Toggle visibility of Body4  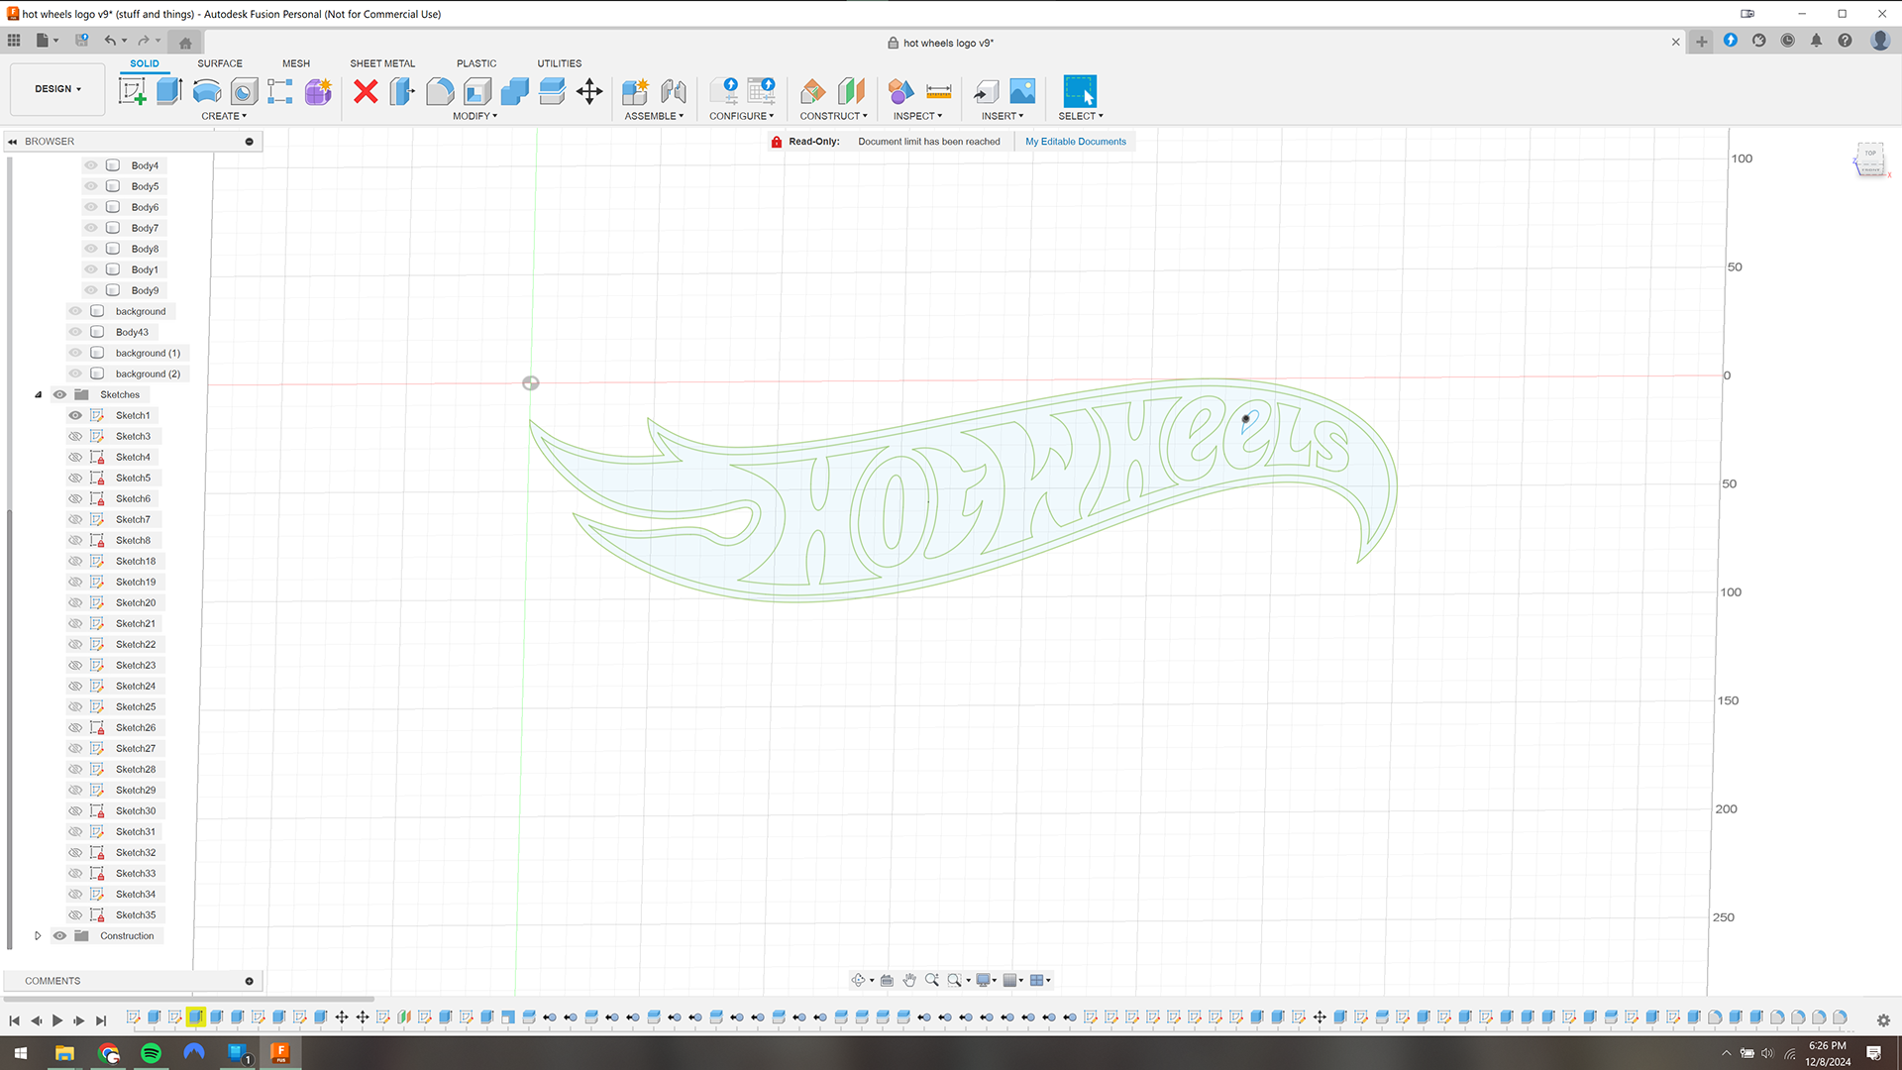(91, 165)
